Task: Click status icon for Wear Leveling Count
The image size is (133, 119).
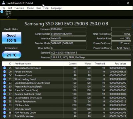Action: [x=5, y=79]
